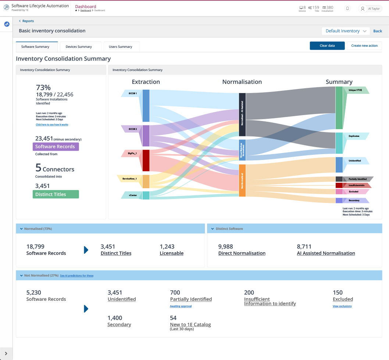Click the Al Taylor user avatar icon
This screenshot has width=389, height=360.
click(363, 9)
